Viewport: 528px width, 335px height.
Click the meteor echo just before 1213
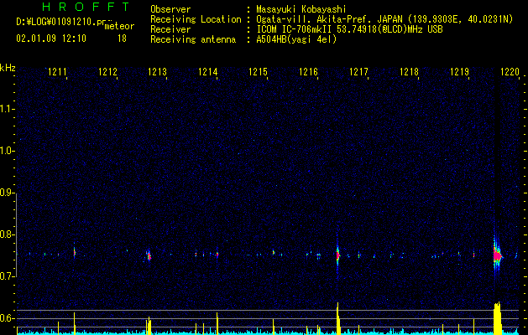click(x=149, y=255)
